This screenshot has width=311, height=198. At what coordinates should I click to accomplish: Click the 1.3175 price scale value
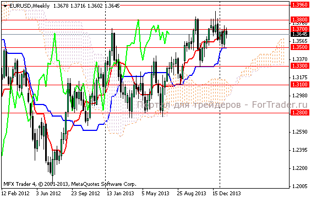[300, 78]
